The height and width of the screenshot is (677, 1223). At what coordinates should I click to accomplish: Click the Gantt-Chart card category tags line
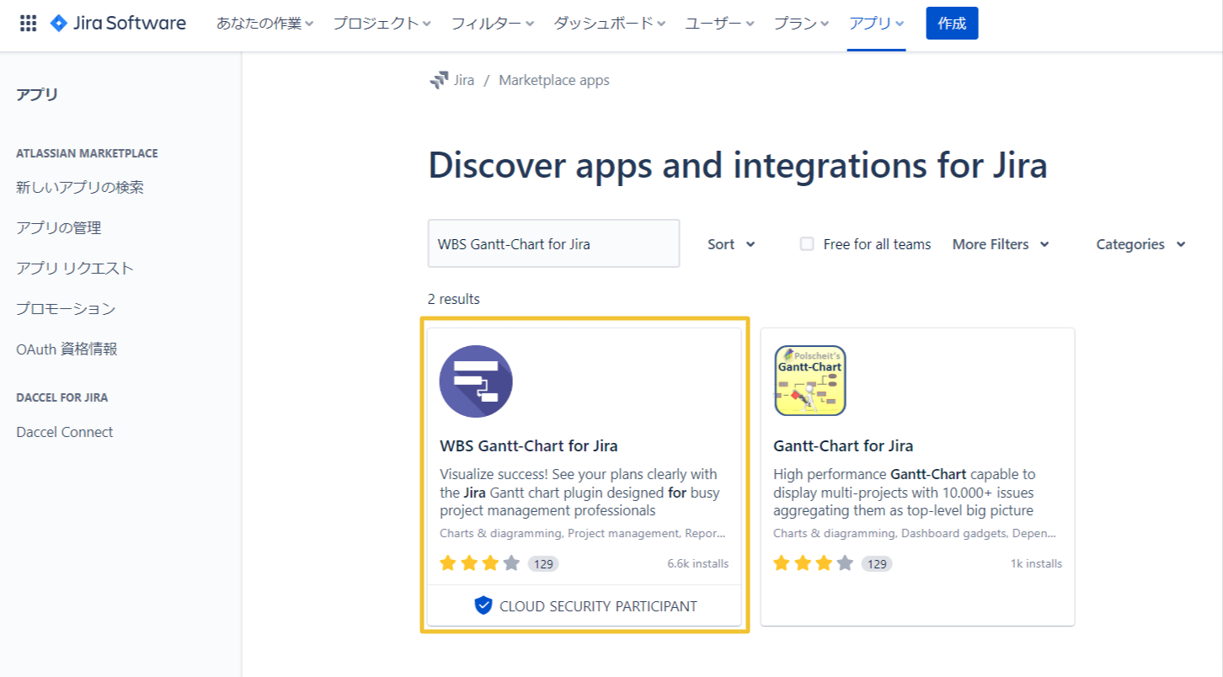pyautogui.click(x=915, y=533)
